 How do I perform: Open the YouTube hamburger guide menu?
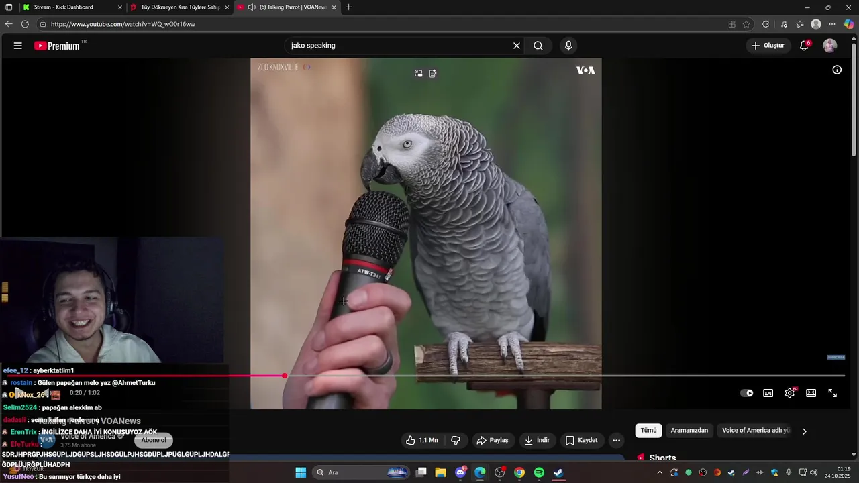[x=18, y=46]
